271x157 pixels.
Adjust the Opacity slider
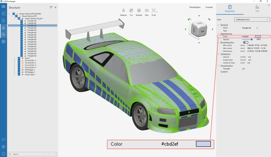247,40
